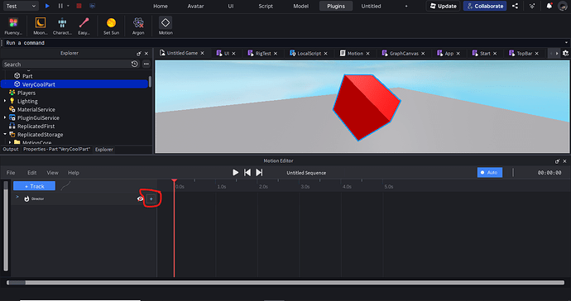
Task: Click the red playhead marker
Action: [174, 181]
